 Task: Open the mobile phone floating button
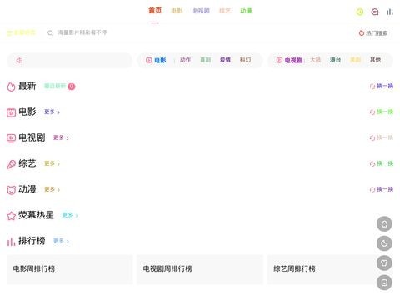pos(384,282)
